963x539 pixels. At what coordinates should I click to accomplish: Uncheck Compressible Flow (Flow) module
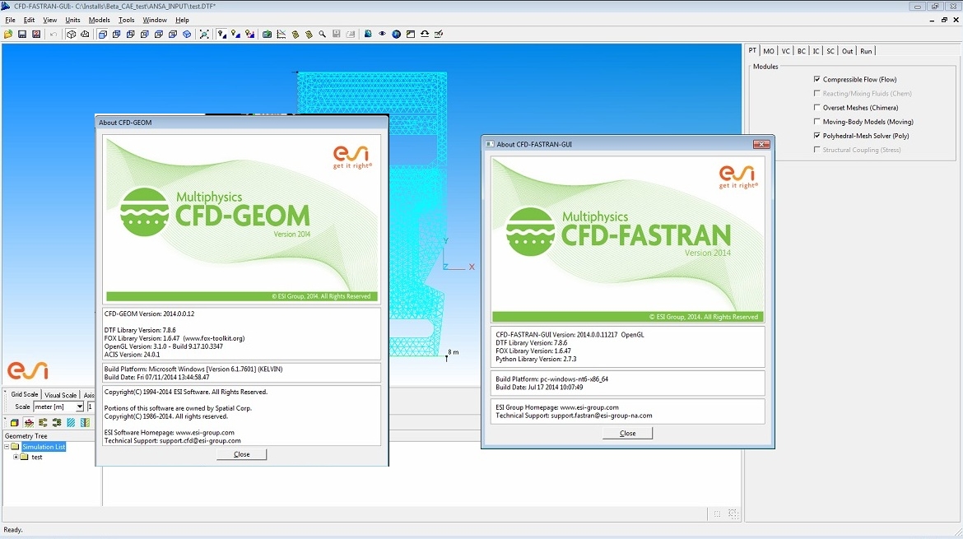pyautogui.click(x=816, y=80)
